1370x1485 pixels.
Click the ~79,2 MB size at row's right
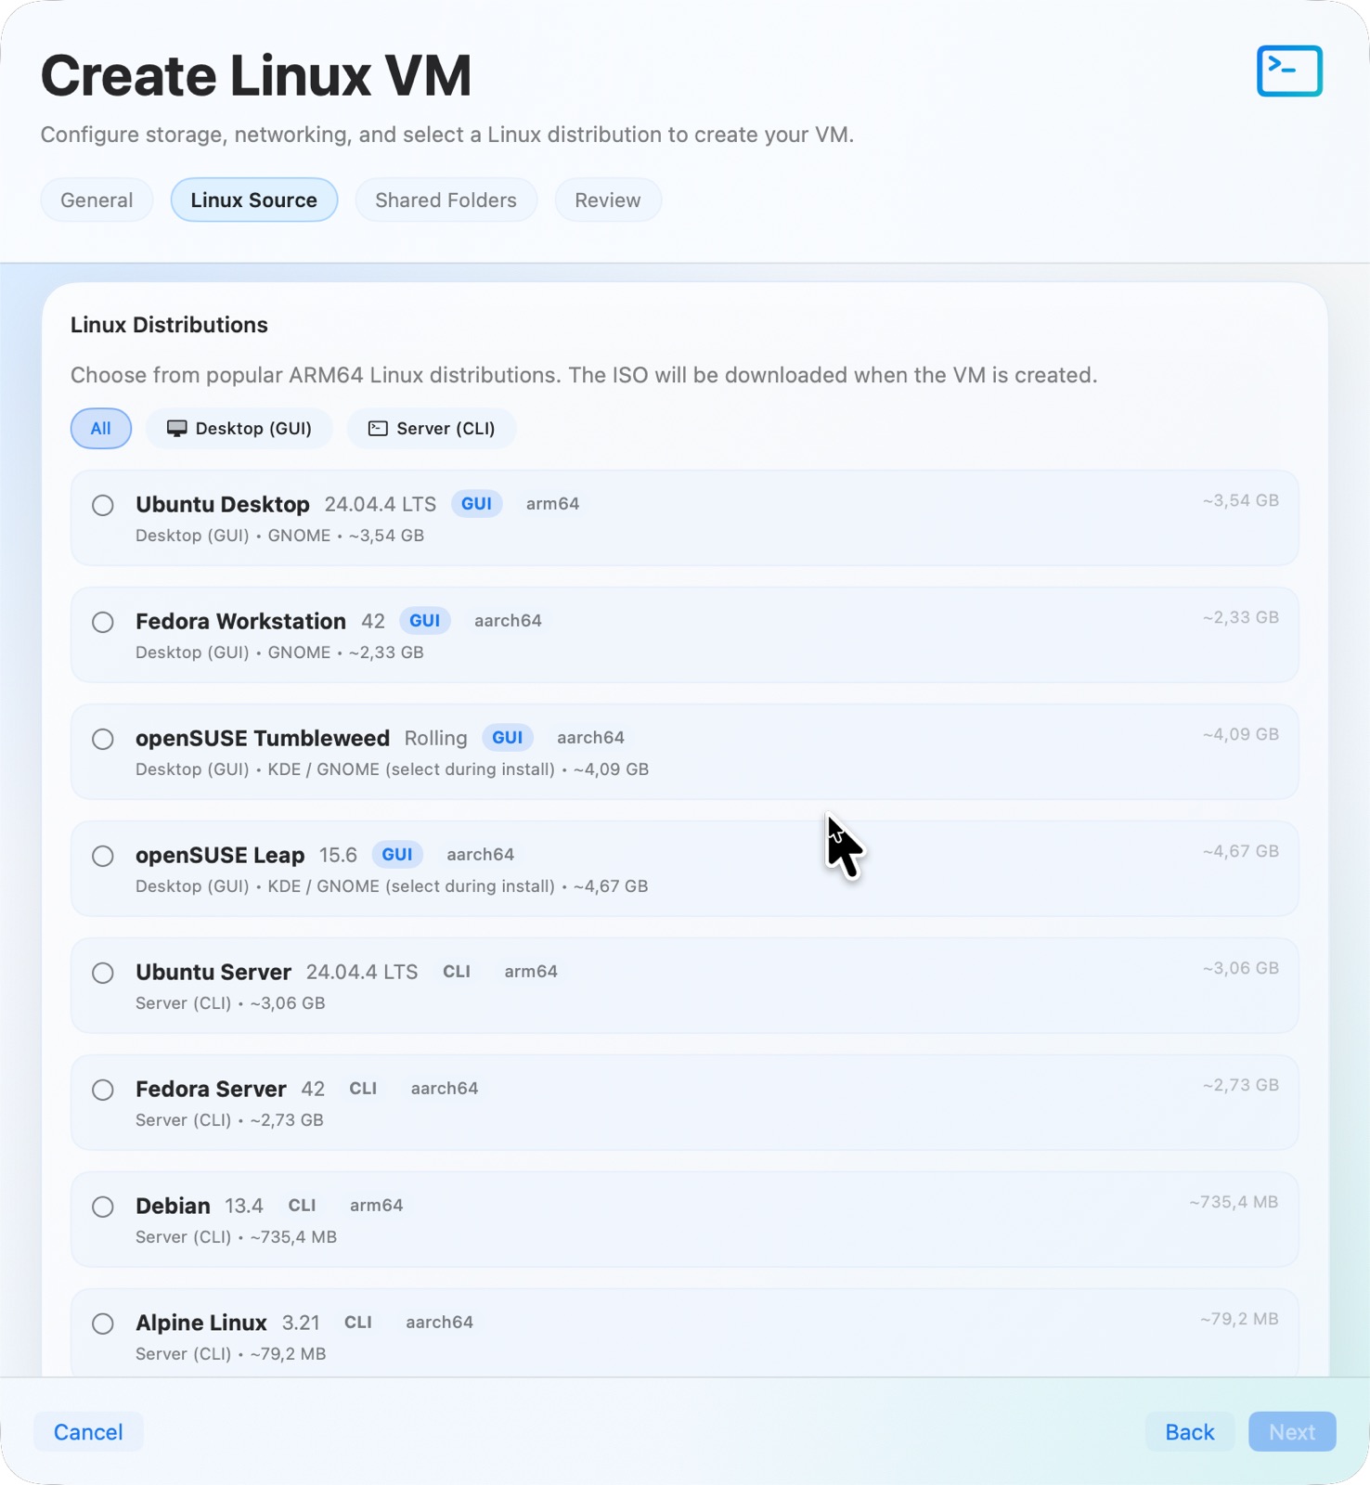(x=1239, y=1319)
